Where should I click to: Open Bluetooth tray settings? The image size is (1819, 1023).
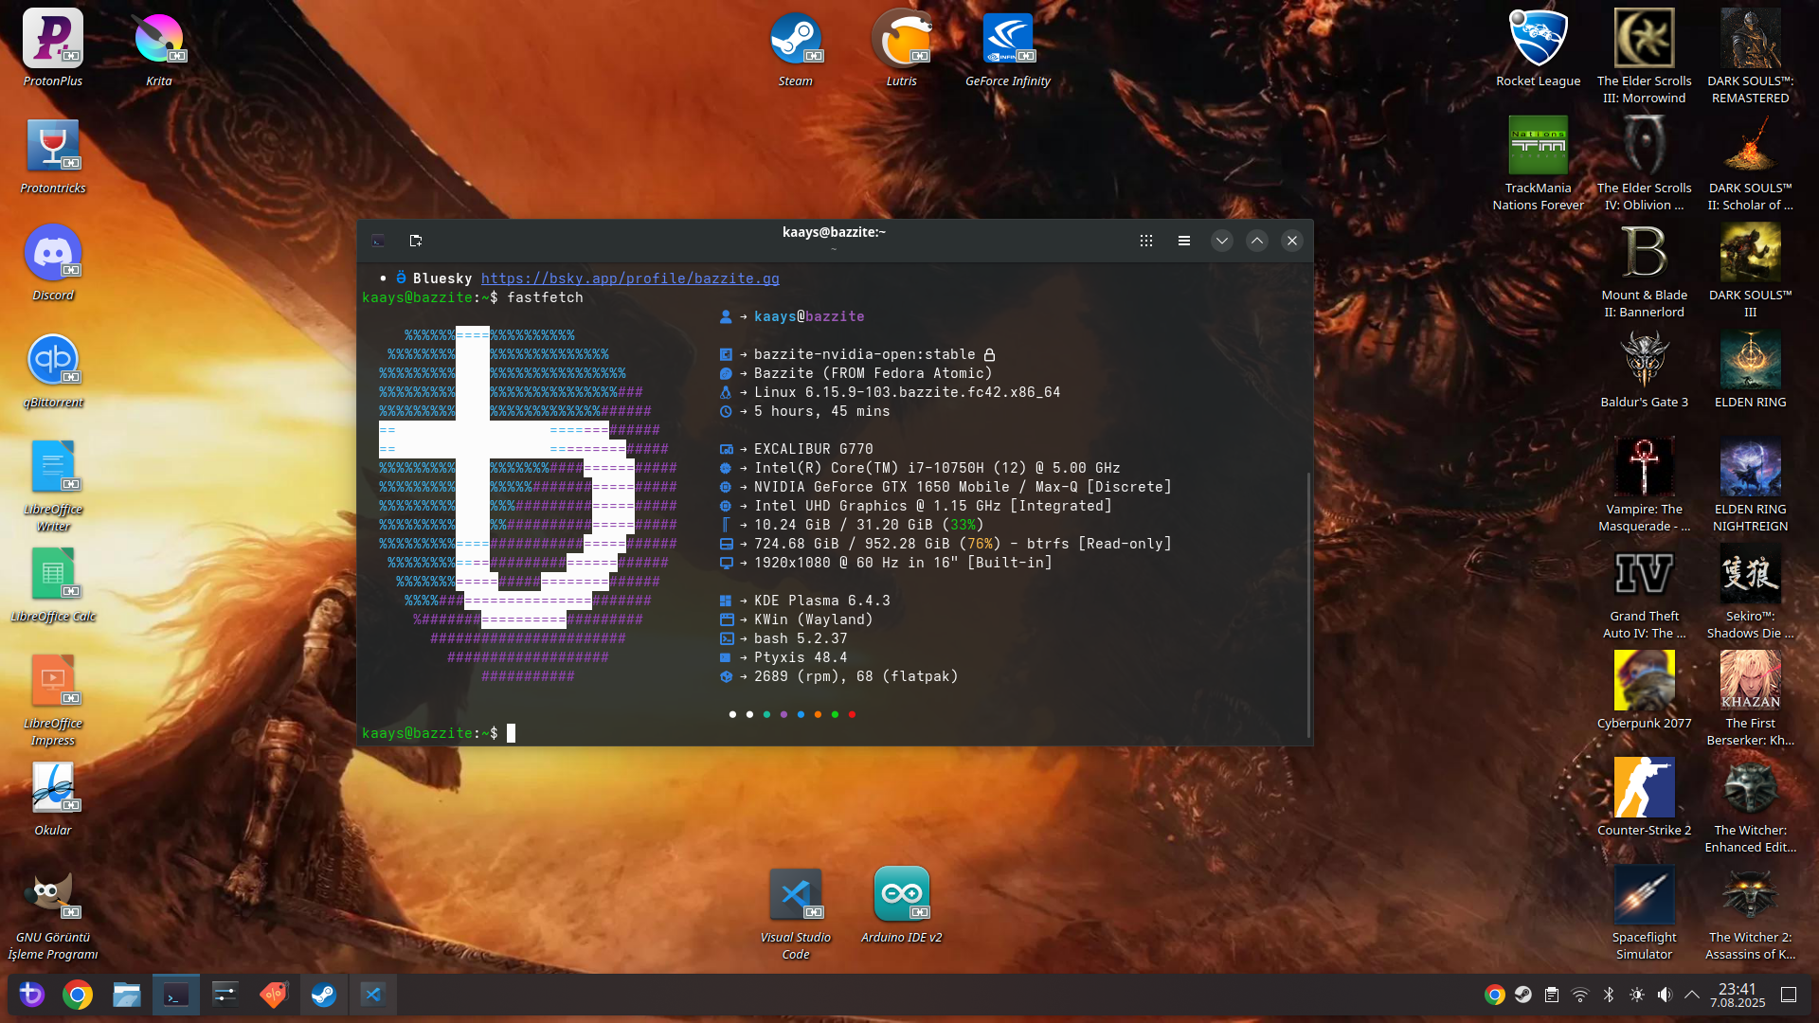click(x=1609, y=995)
